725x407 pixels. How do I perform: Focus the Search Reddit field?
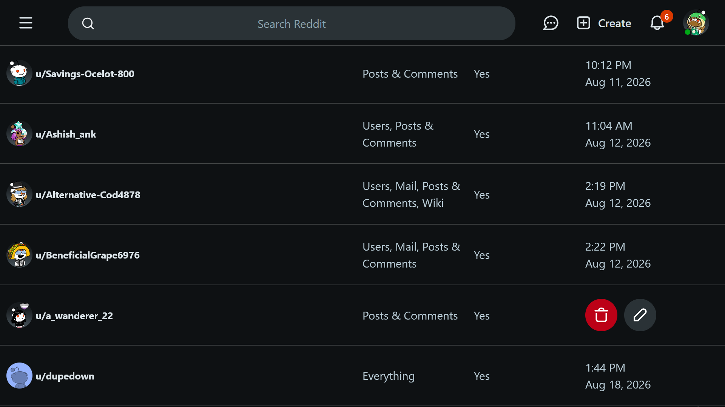[x=292, y=23]
